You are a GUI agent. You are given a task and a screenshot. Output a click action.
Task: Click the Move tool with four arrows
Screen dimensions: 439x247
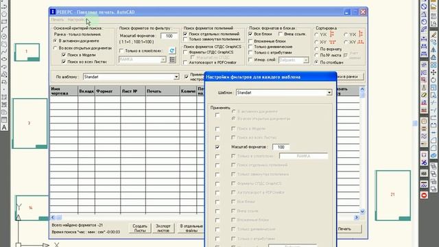pyautogui.click(x=434, y=73)
